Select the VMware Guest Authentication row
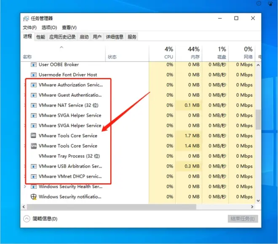The width and height of the screenshot is (278, 244). click(138, 95)
